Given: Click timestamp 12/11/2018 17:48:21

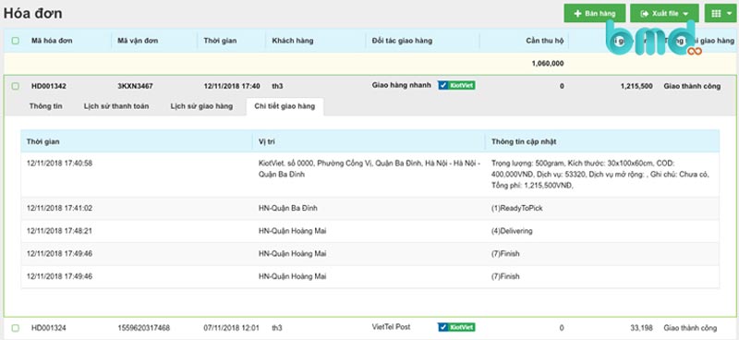Looking at the screenshot, I should pos(59,231).
